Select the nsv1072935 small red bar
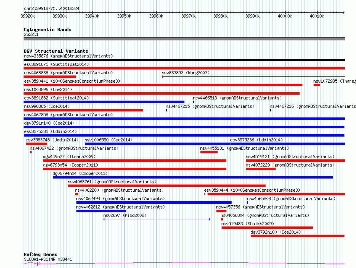The height and width of the screenshot is (268, 356). click(317, 85)
